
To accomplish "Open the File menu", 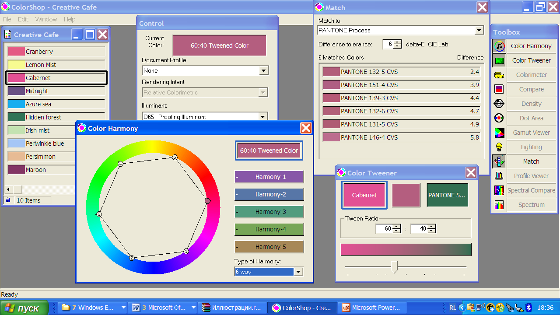I will click(7, 19).
